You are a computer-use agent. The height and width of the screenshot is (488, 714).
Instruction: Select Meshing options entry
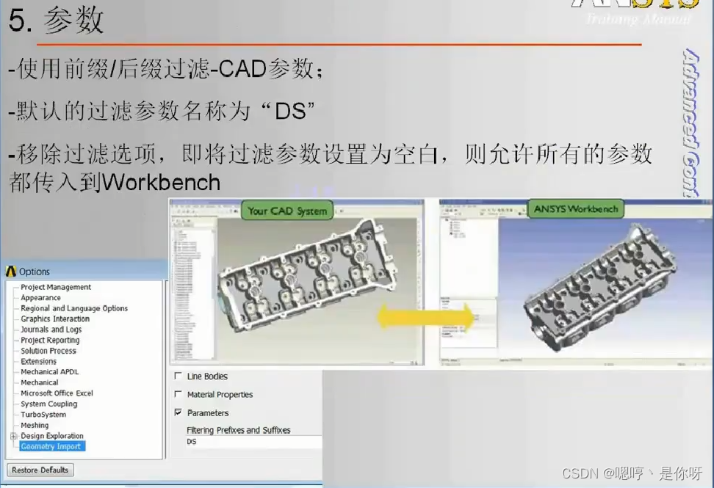coord(35,425)
